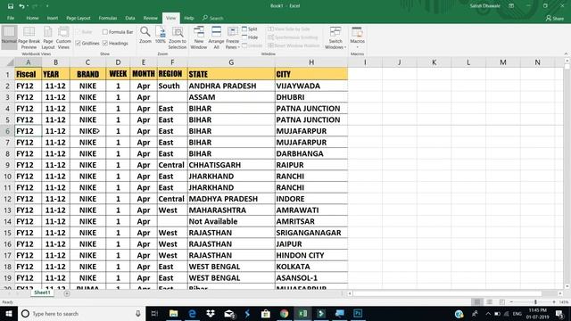Image resolution: width=571 pixels, height=321 pixels.
Task: Click the 145% zoom level text
Action: (564, 302)
